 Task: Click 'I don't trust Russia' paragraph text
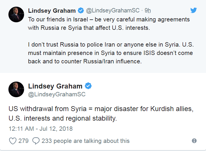111,53
